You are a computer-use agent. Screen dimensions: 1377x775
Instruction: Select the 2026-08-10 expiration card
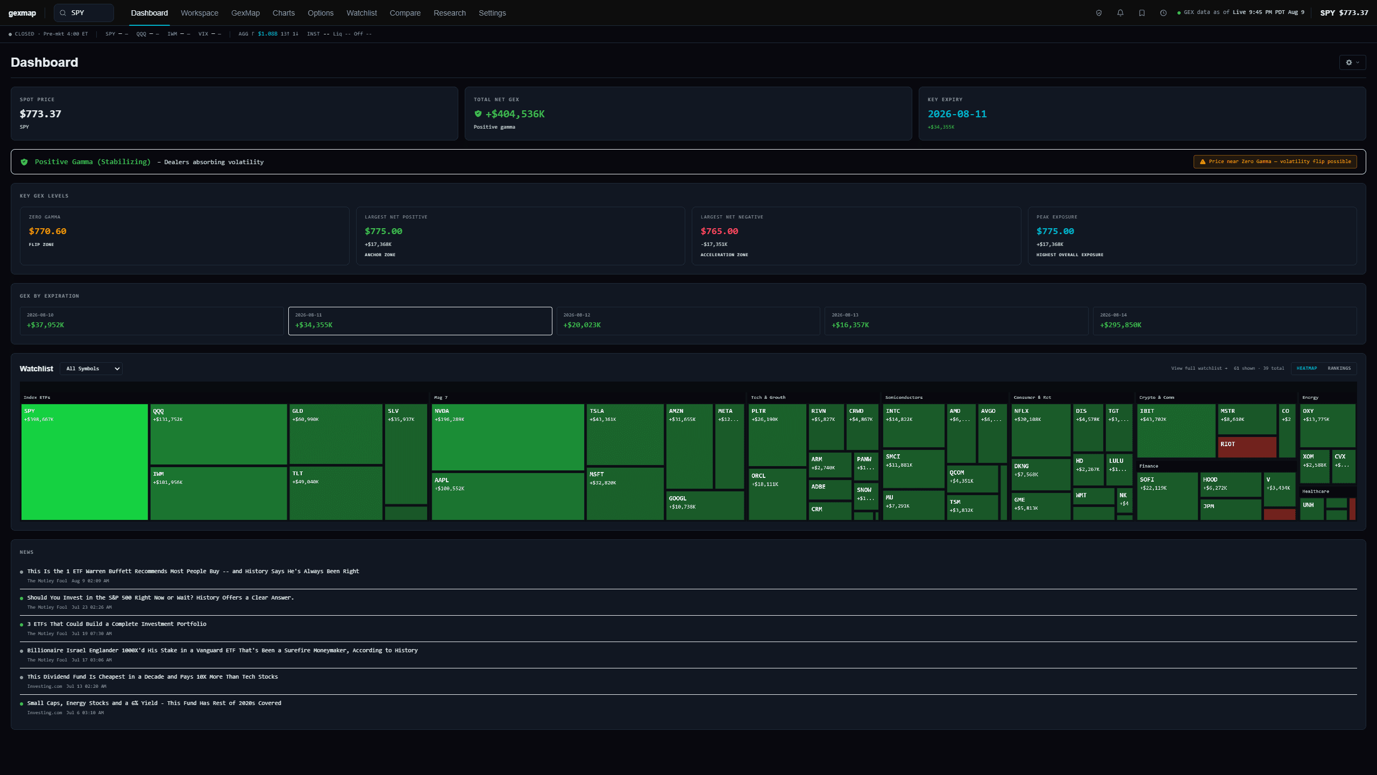152,321
